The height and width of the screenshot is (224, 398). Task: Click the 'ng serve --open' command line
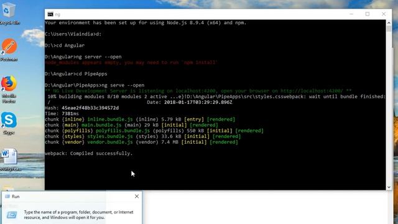tap(95, 85)
